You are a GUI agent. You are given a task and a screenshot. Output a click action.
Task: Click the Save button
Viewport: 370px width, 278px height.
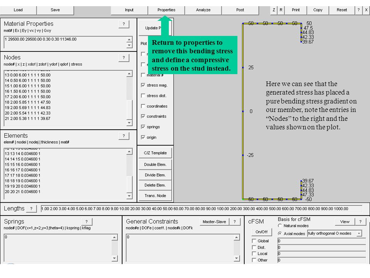point(55,10)
